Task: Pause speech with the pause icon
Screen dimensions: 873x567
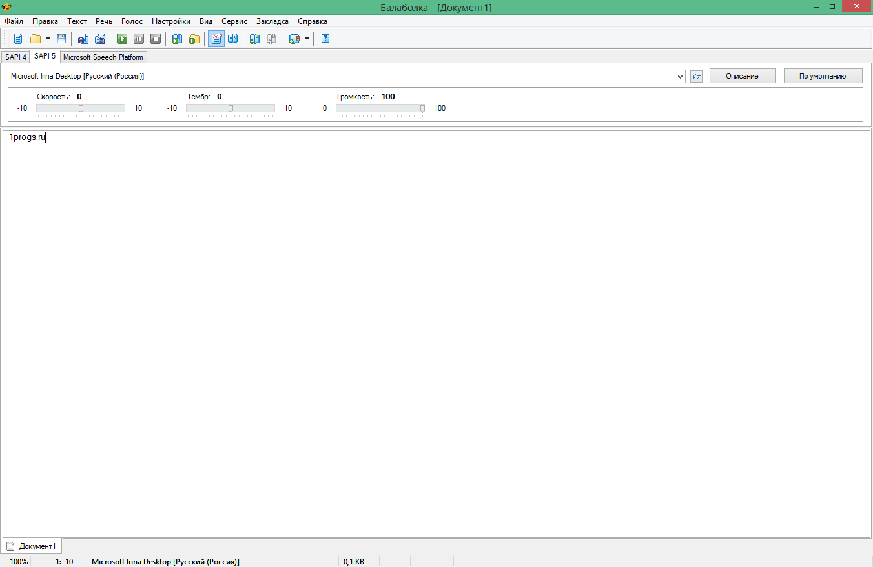Action: pyautogui.click(x=139, y=39)
